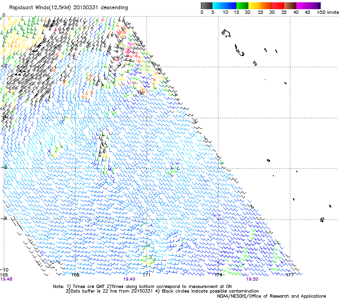341x299 pixels.
Task: Click the '-2' latitude axis label
Action: tap(4, 66)
